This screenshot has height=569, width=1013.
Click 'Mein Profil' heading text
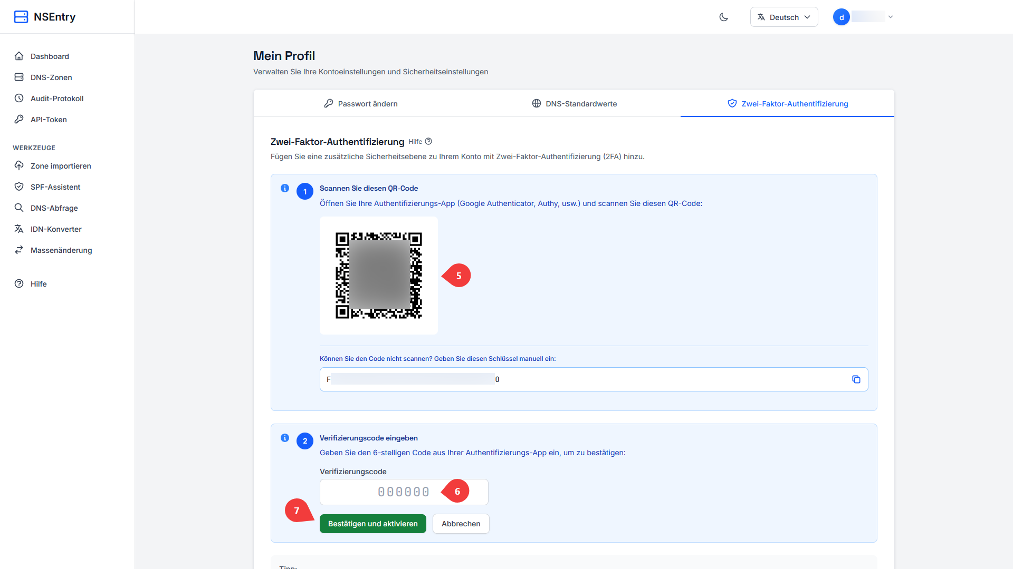pos(284,56)
